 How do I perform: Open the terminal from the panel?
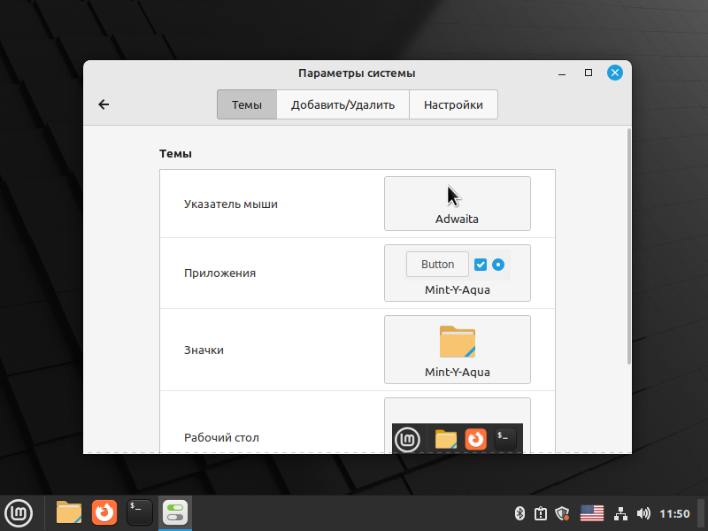(x=140, y=513)
